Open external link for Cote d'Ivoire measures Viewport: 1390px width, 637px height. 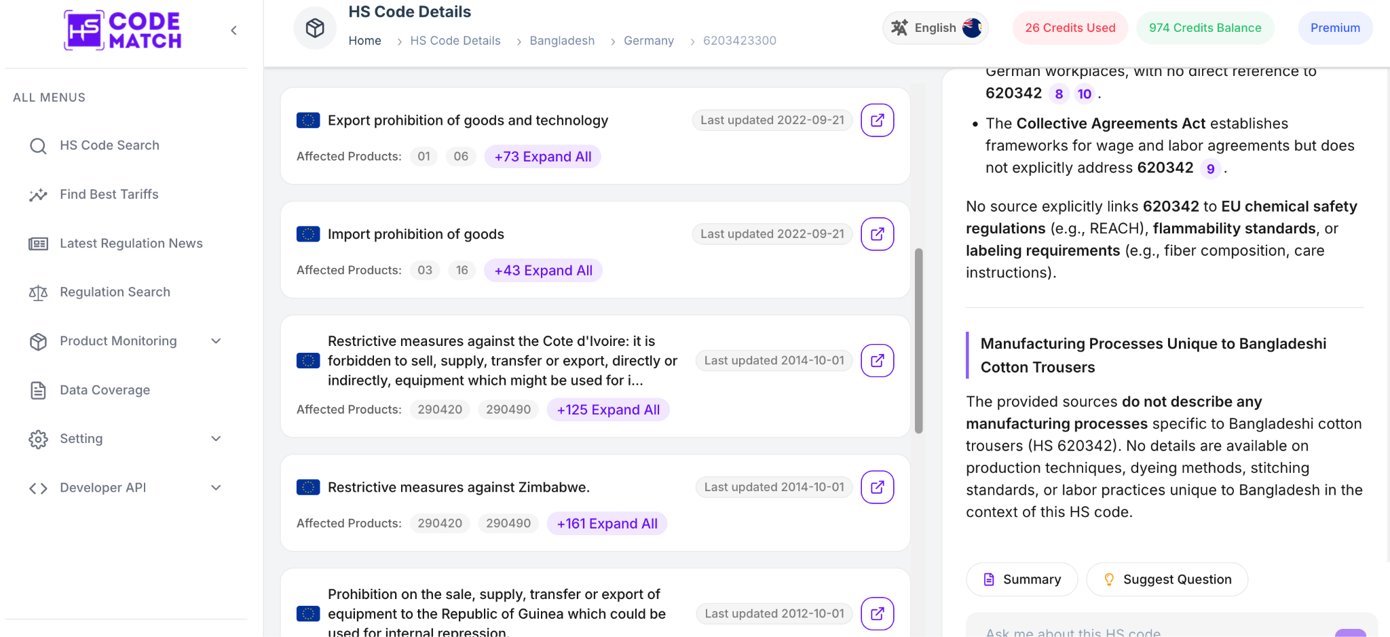pos(877,360)
